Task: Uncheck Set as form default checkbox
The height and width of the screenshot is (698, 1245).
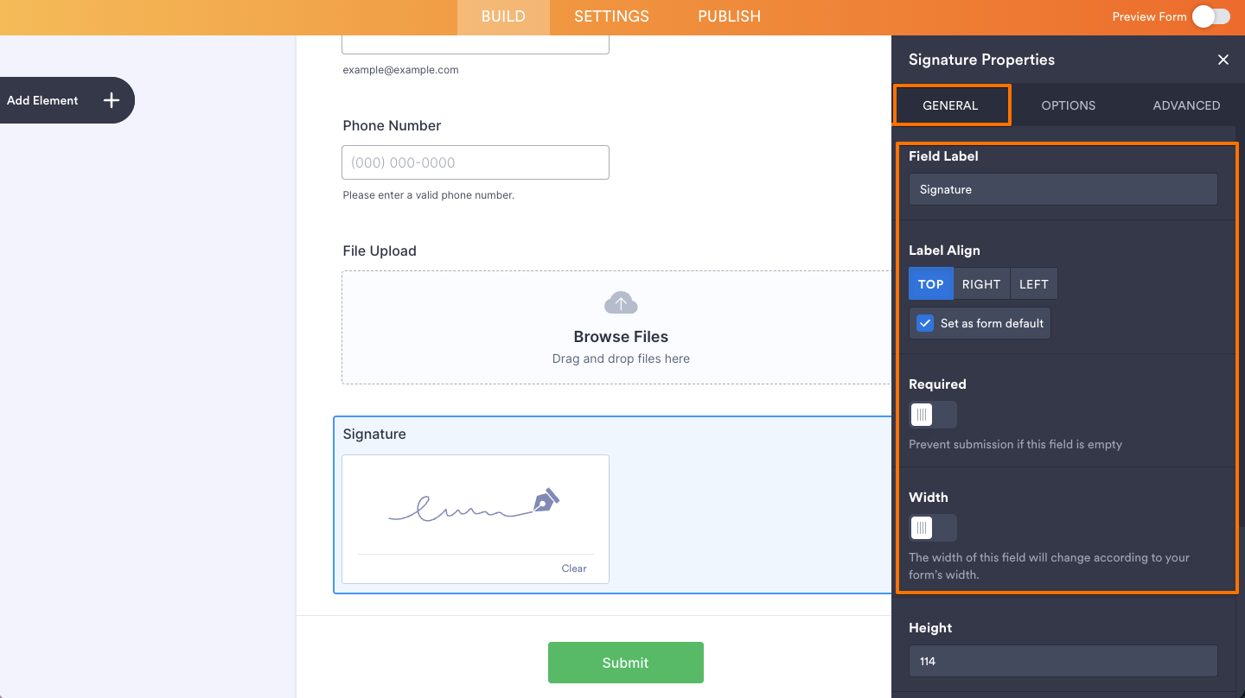Action: point(925,323)
